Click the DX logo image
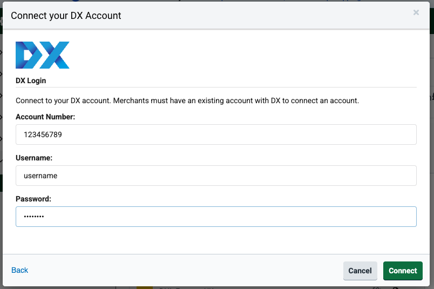Screen dimensions: 434x289 43,55
